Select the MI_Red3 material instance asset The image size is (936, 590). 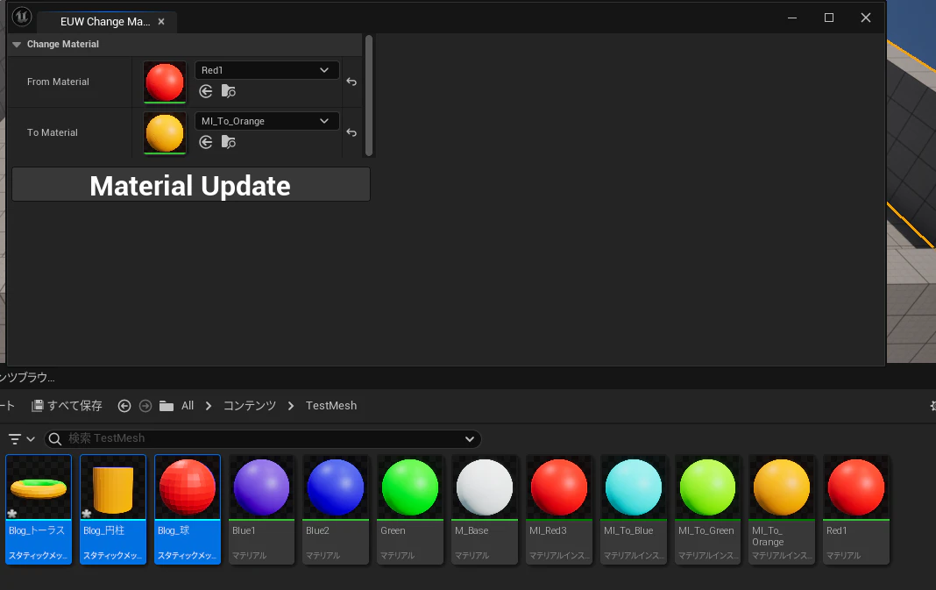(x=559, y=509)
